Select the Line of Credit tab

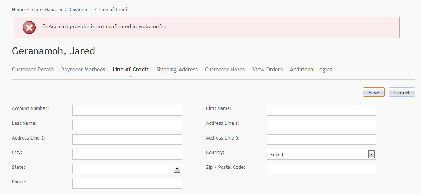(130, 70)
